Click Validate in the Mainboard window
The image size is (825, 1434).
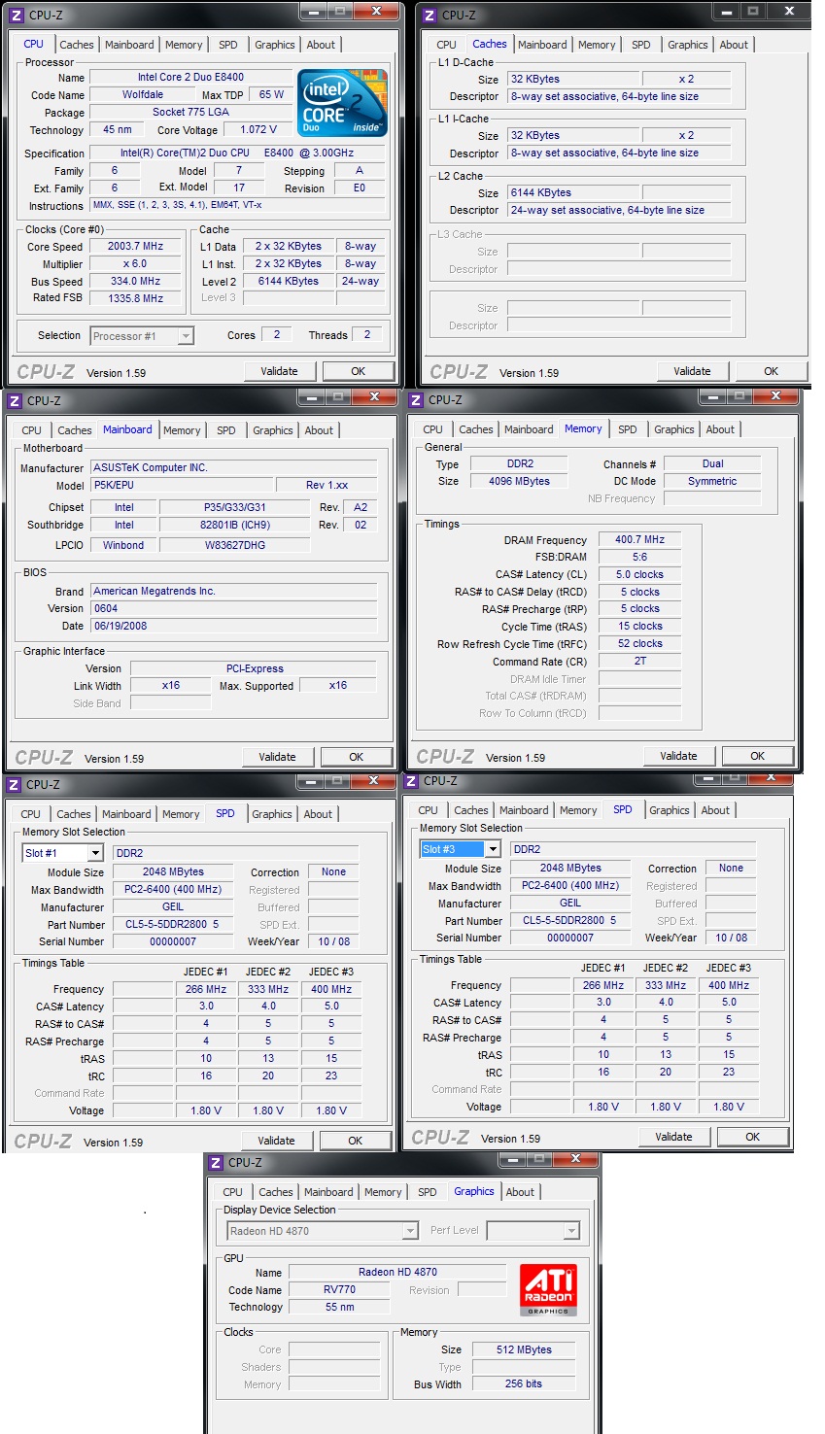(x=277, y=757)
